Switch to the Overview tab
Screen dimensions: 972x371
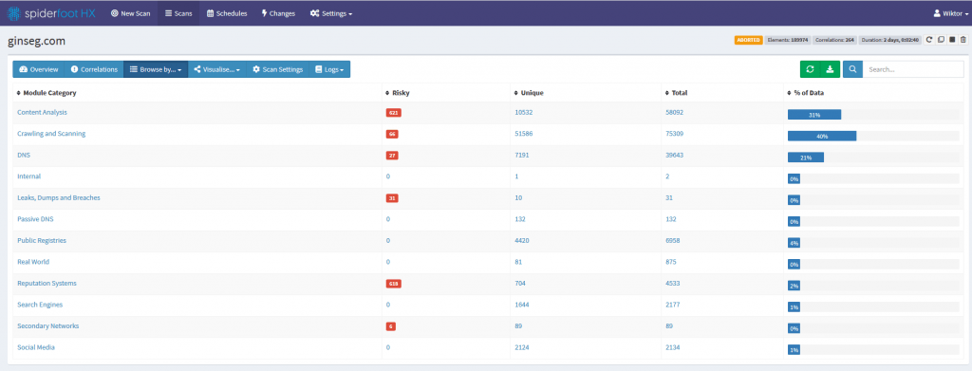coord(38,69)
